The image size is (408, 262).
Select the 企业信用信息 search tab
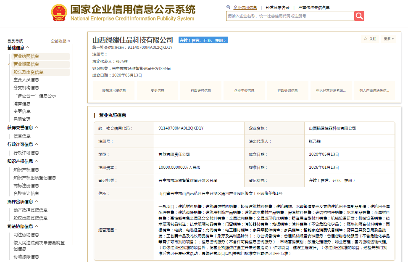[245, 7]
